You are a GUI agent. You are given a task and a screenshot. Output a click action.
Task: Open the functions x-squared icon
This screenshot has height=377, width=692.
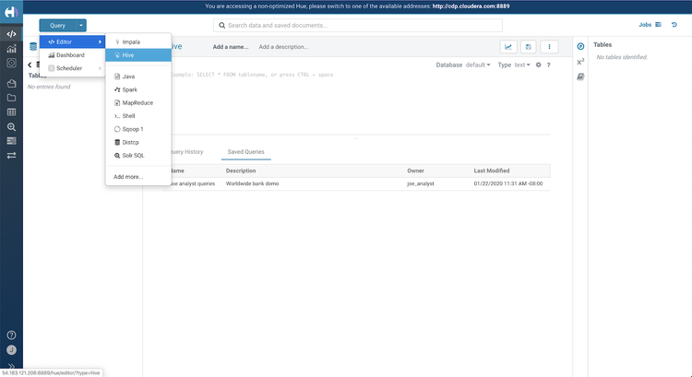[580, 62]
